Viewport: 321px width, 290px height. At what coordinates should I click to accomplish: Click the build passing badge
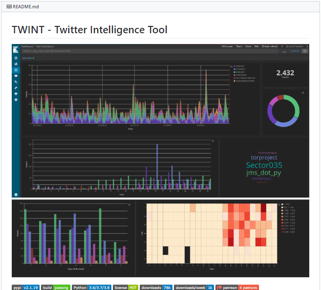(56, 288)
